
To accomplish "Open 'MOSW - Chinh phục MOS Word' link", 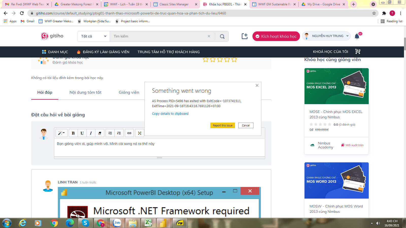I will pyautogui.click(x=336, y=209).
